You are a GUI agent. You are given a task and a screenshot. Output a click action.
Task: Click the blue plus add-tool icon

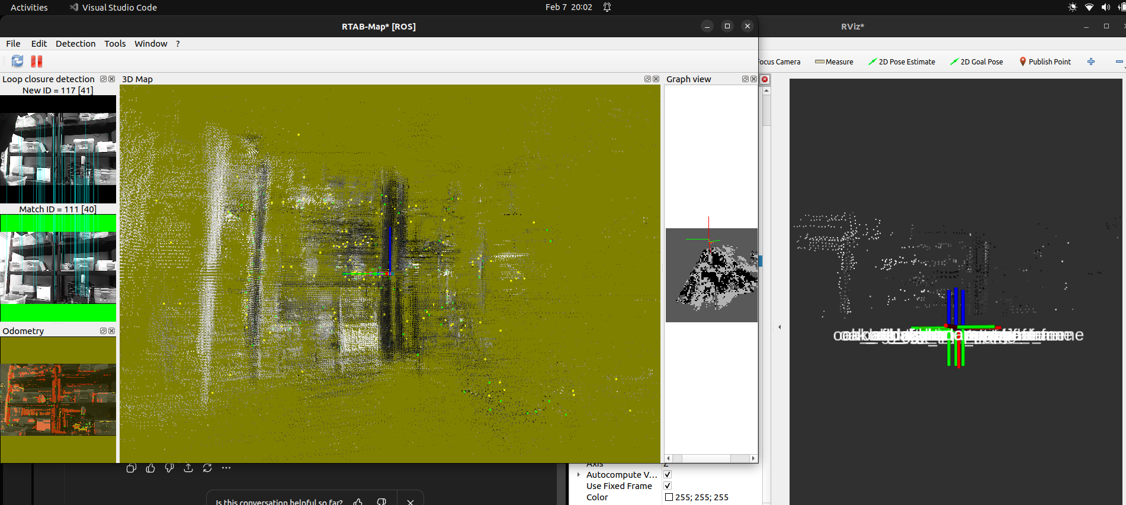click(1091, 61)
